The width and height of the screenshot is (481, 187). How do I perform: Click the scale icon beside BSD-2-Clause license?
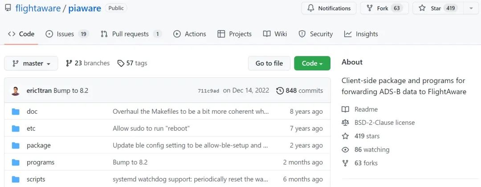(345, 123)
